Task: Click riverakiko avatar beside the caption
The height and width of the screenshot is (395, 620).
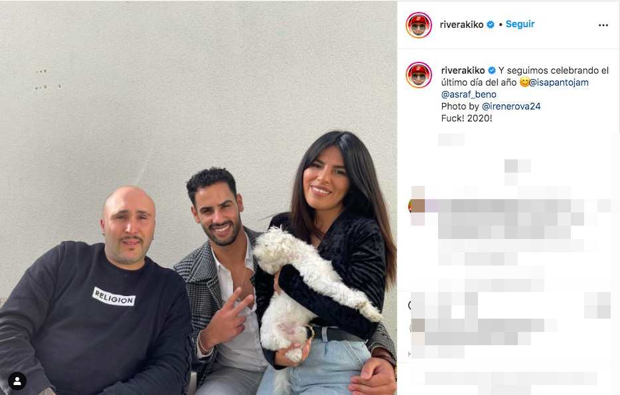Action: pyautogui.click(x=419, y=75)
